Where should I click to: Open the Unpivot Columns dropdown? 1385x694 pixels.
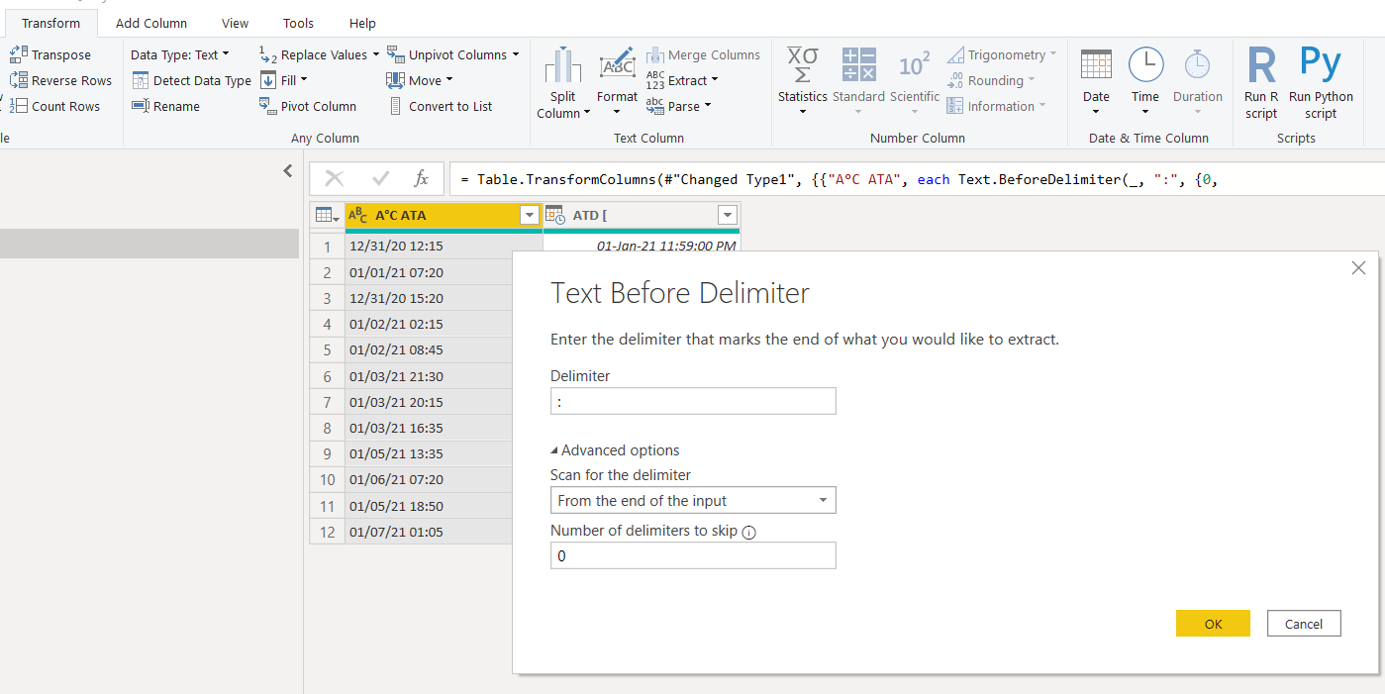pyautogui.click(x=452, y=54)
